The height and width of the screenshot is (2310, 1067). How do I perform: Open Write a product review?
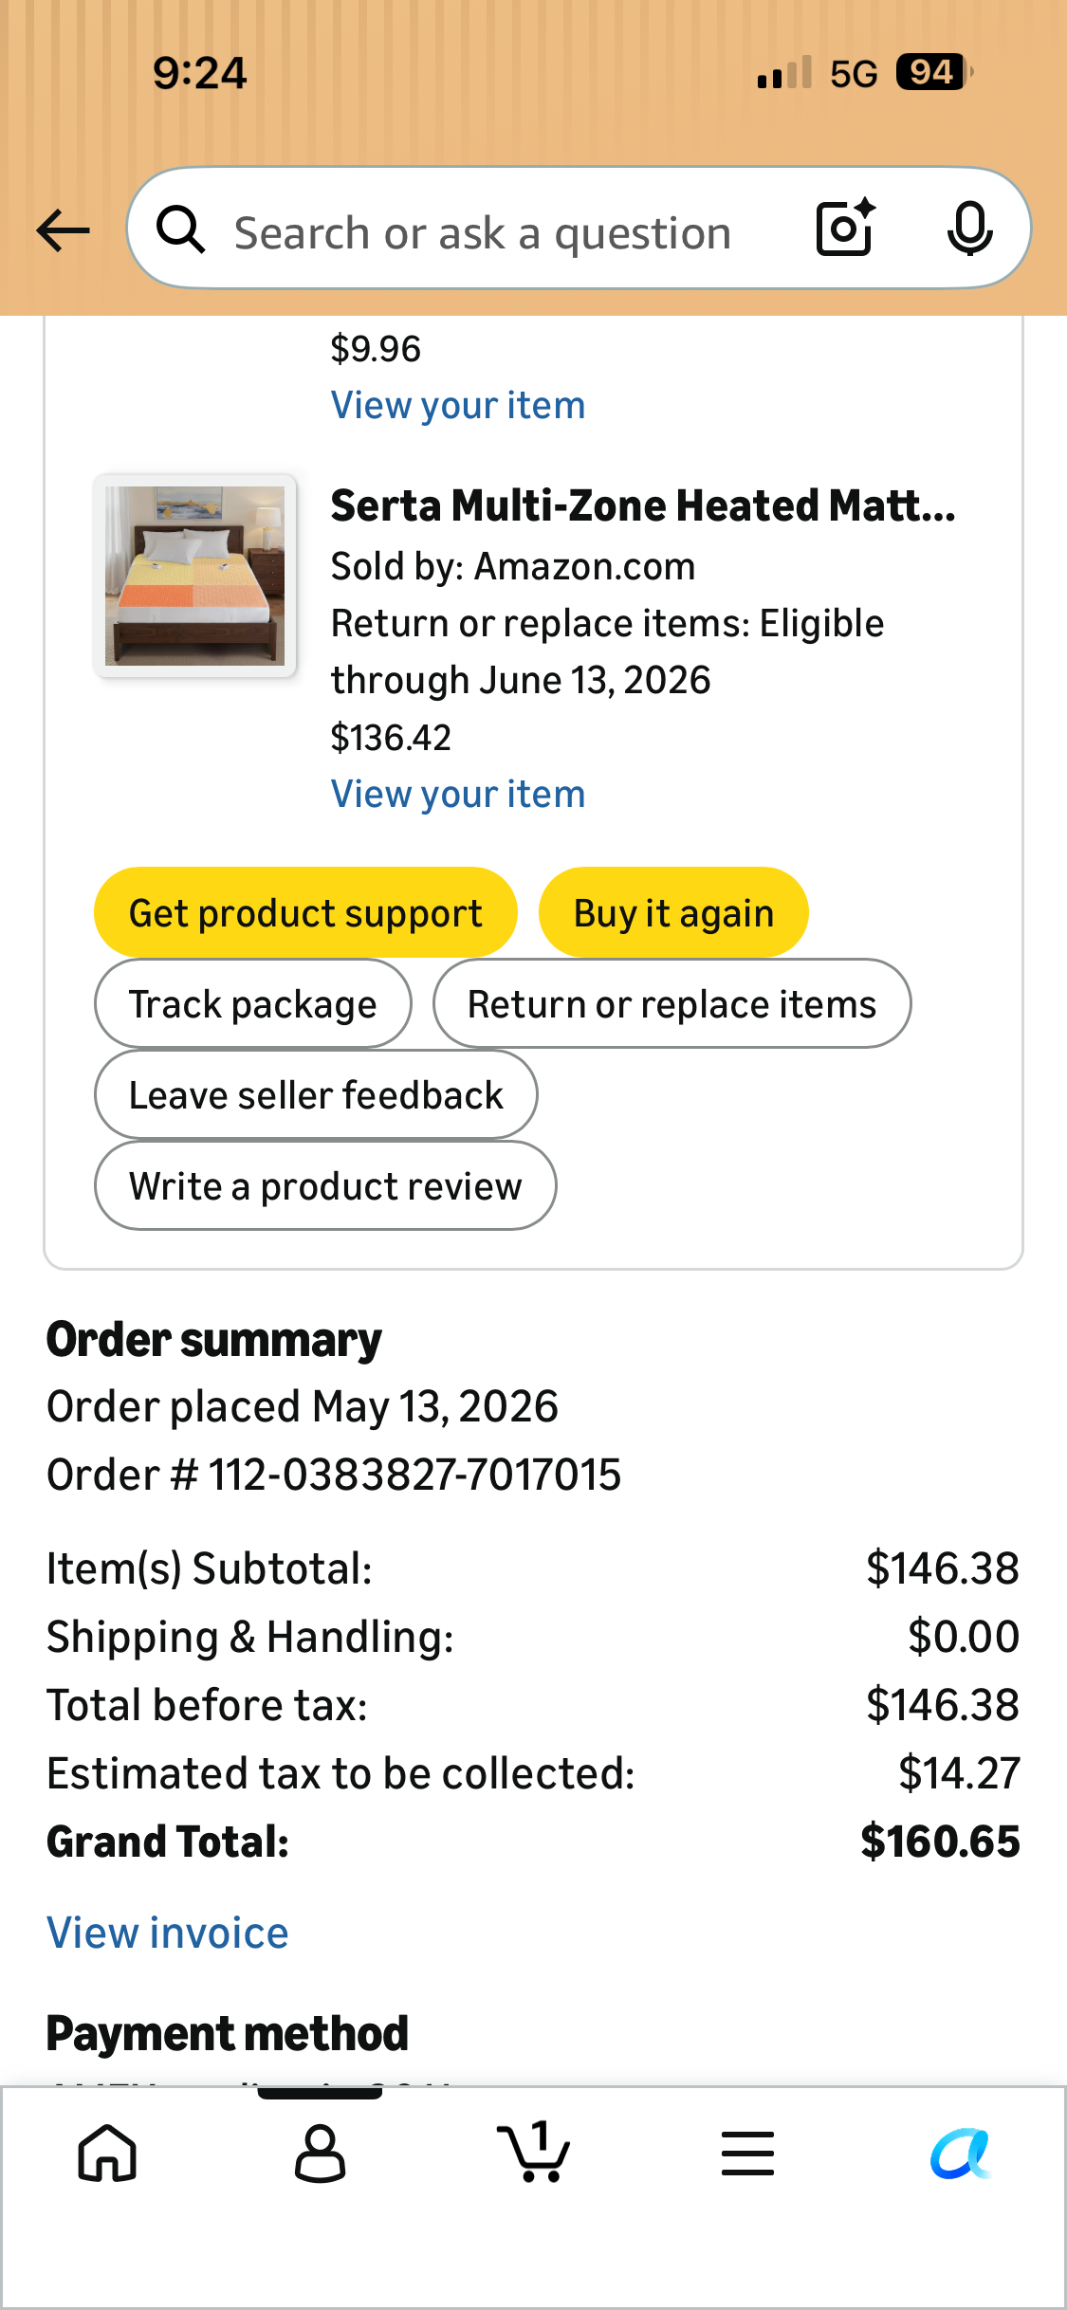tap(325, 1185)
